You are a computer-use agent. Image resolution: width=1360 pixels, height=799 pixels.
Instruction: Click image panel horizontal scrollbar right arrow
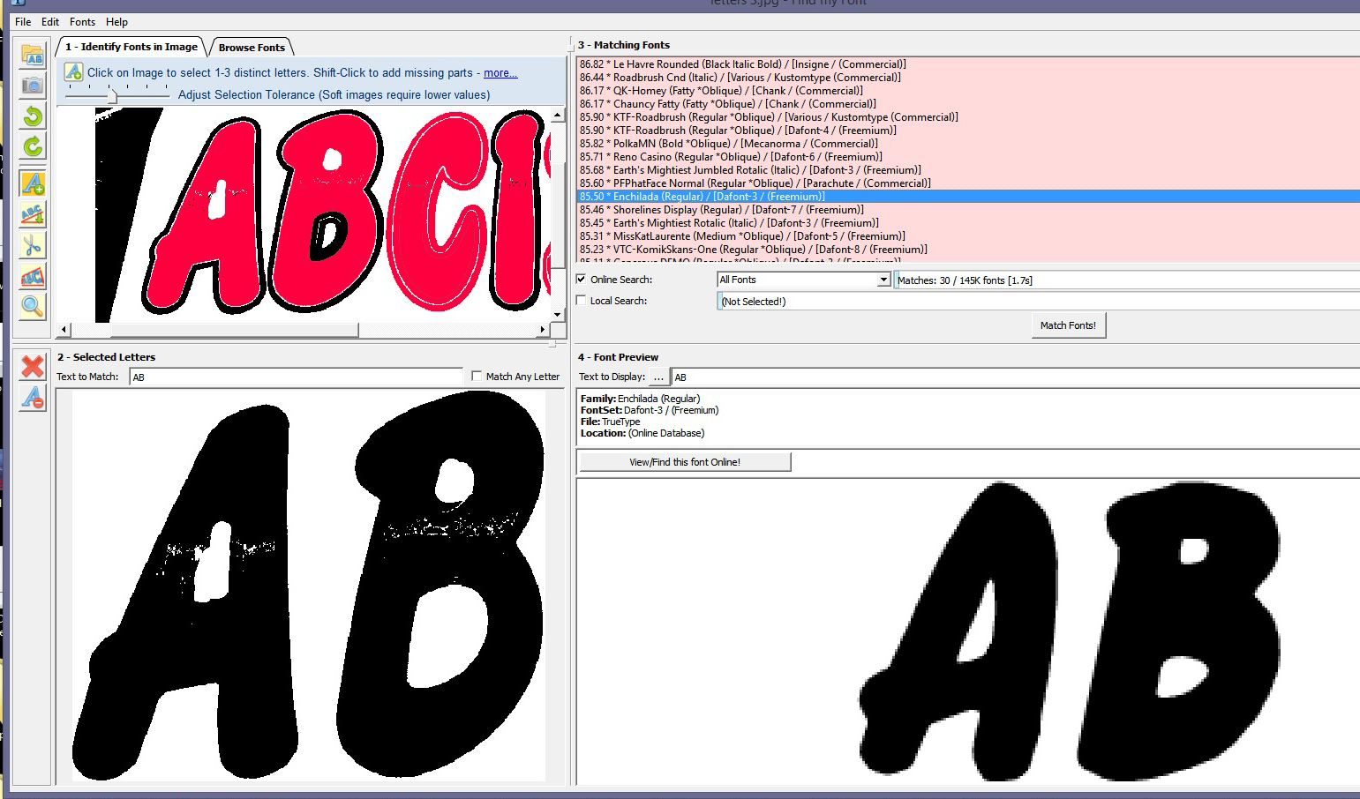click(x=542, y=330)
